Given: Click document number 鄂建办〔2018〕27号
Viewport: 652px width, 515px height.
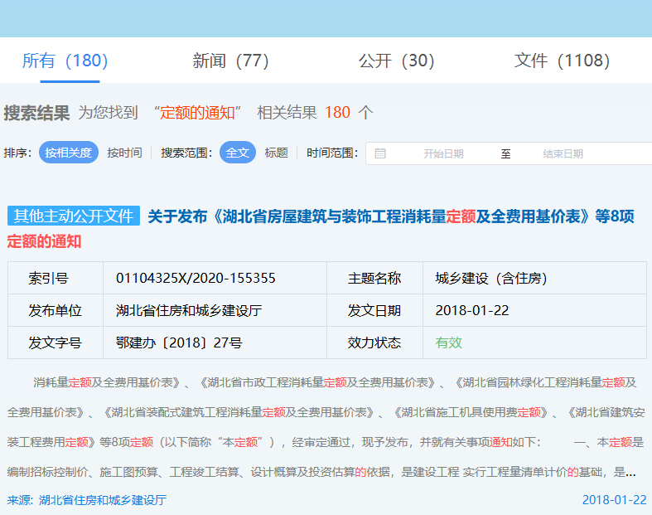Looking at the screenshot, I should pos(179,342).
